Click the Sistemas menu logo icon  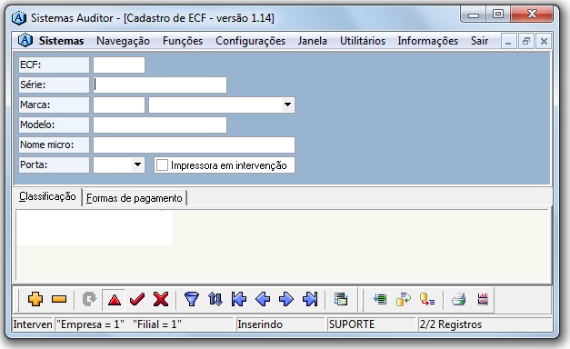25,40
